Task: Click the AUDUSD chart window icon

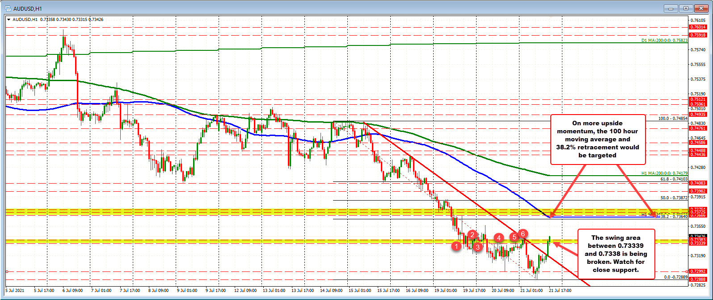Action: (x=8, y=8)
